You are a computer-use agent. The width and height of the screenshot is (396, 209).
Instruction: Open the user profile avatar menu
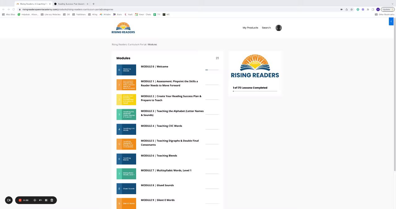tap(278, 28)
